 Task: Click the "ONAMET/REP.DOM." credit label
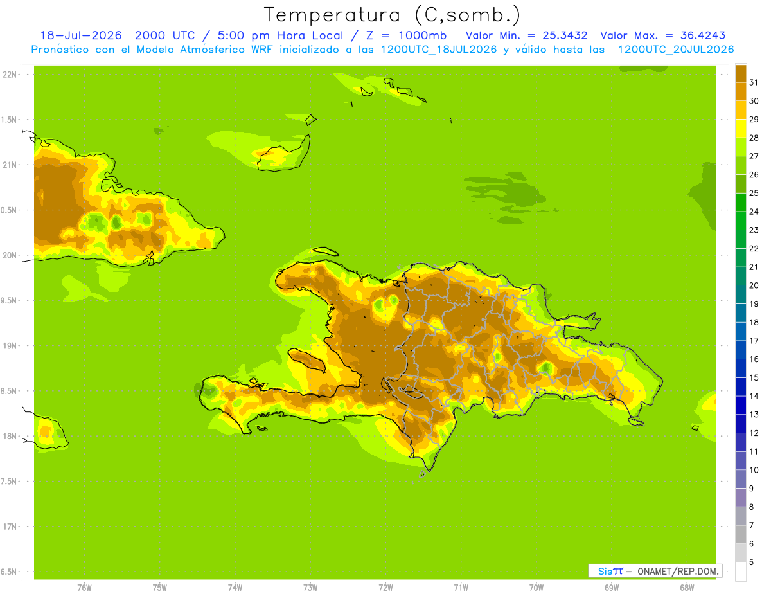pos(677,571)
